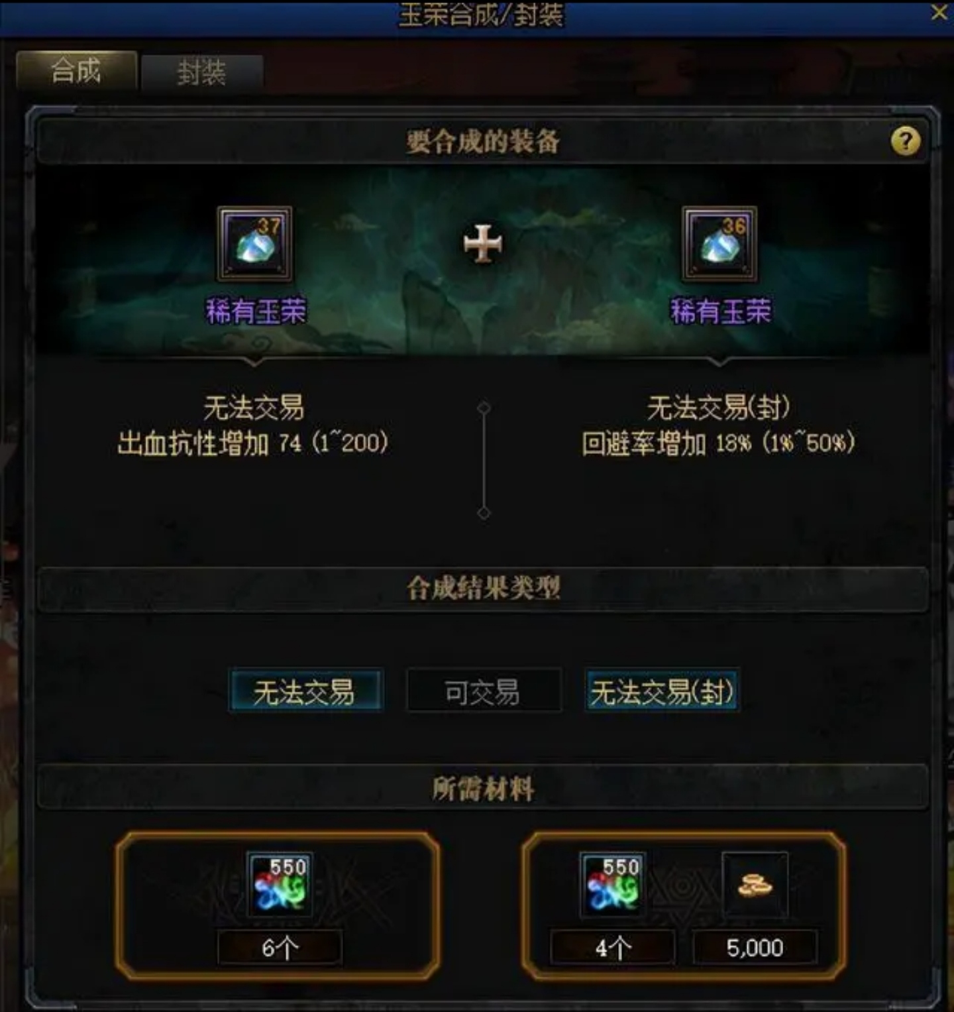954x1012 pixels.
Task: Choose the 无法交易 result type option
Action: pos(305,691)
